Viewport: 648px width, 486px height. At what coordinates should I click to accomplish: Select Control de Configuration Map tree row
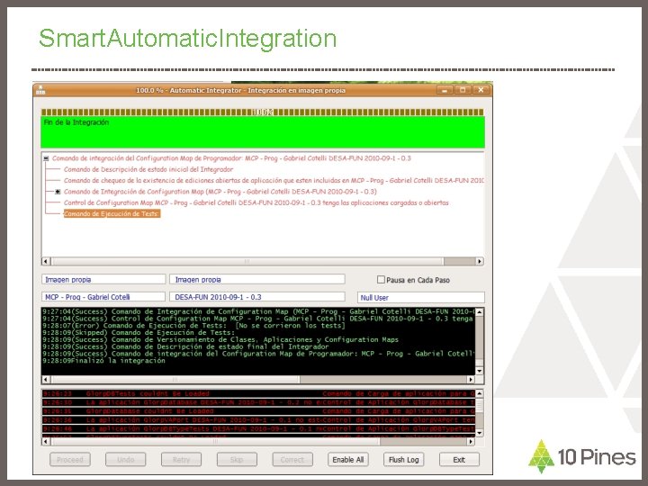tap(256, 202)
